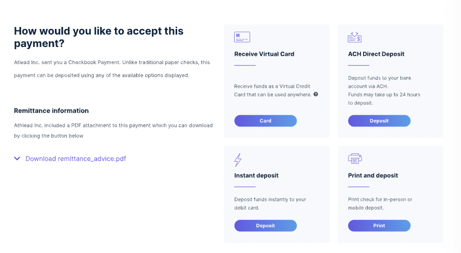Image resolution: width=461 pixels, height=253 pixels.
Task: Click the lightning bolt instant deposit icon
Action: tap(238, 160)
